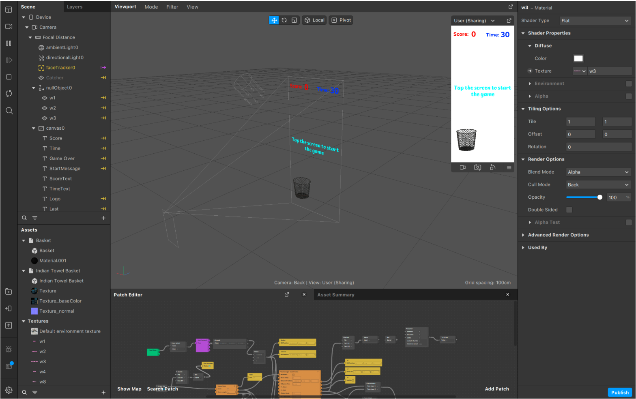Open the Blend Mode dropdown
Image resolution: width=636 pixels, height=399 pixels.
[599, 172]
